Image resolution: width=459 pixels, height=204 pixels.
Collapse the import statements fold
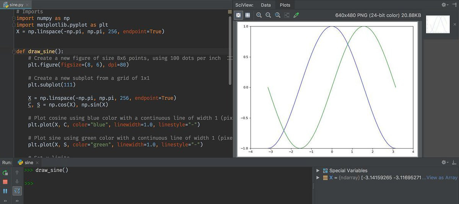[13, 18]
